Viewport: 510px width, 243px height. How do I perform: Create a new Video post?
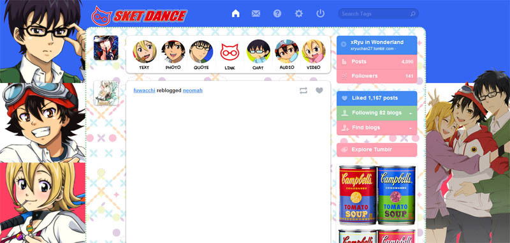[314, 55]
